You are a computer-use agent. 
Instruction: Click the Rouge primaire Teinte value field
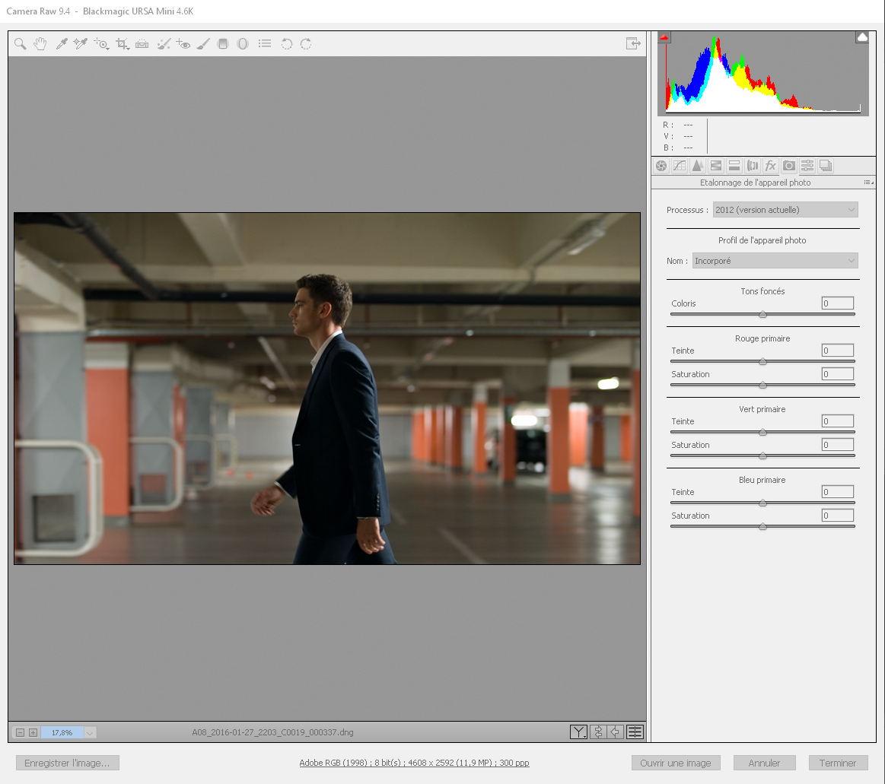point(838,351)
